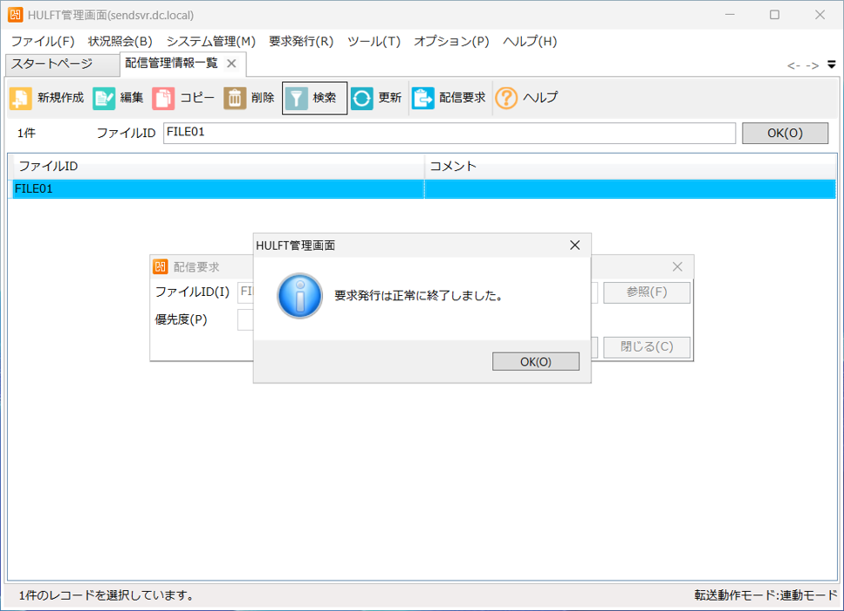The width and height of the screenshot is (844, 611).
Task: Switch to the スタートページ tab
Action: [51, 64]
